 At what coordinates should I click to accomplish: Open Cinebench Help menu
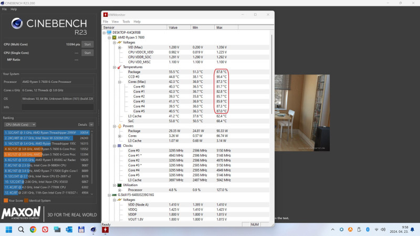coord(14,9)
